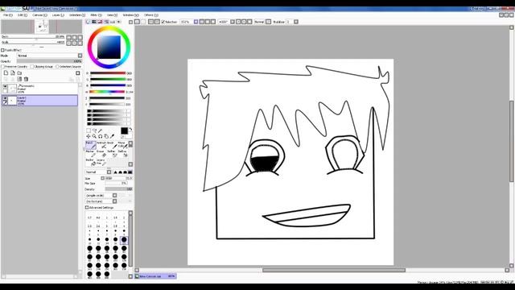Viewport: 515px width, 290px height.
Task: Select the Select Eraser tool
Action: click(x=122, y=154)
